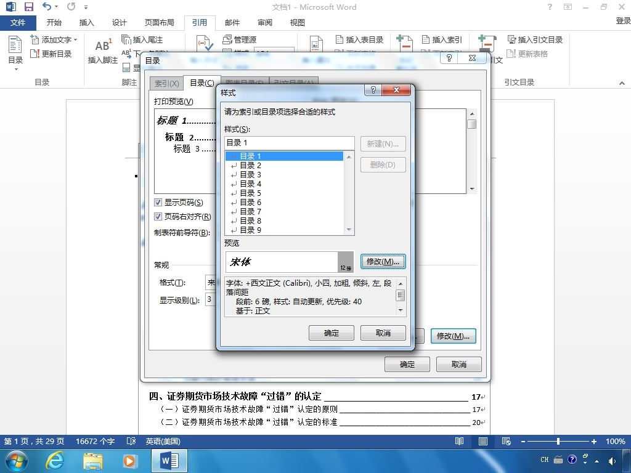The height and width of the screenshot is (473, 631).
Task: Open Internet Explorer from taskbar
Action: [x=55, y=461]
